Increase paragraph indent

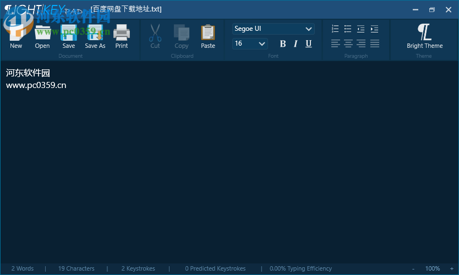click(x=374, y=29)
